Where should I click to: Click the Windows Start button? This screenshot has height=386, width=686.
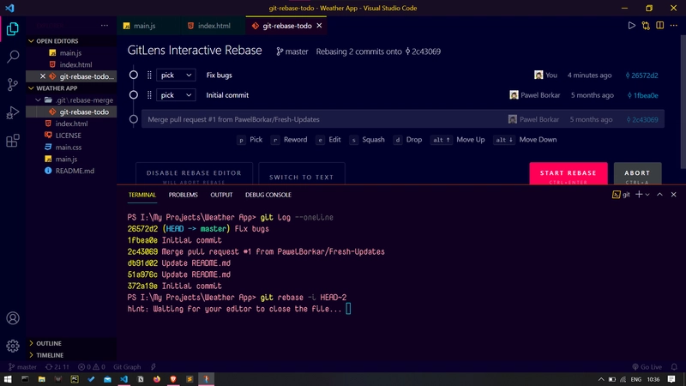(8, 379)
